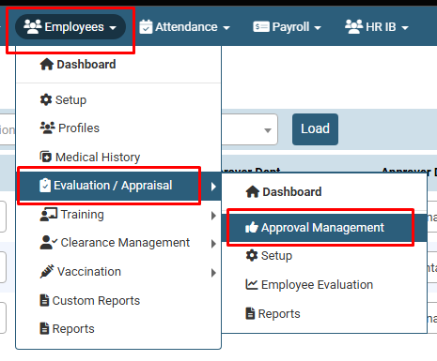This screenshot has width=437, height=361.
Task: Click the Employees people icon
Action: point(33,26)
